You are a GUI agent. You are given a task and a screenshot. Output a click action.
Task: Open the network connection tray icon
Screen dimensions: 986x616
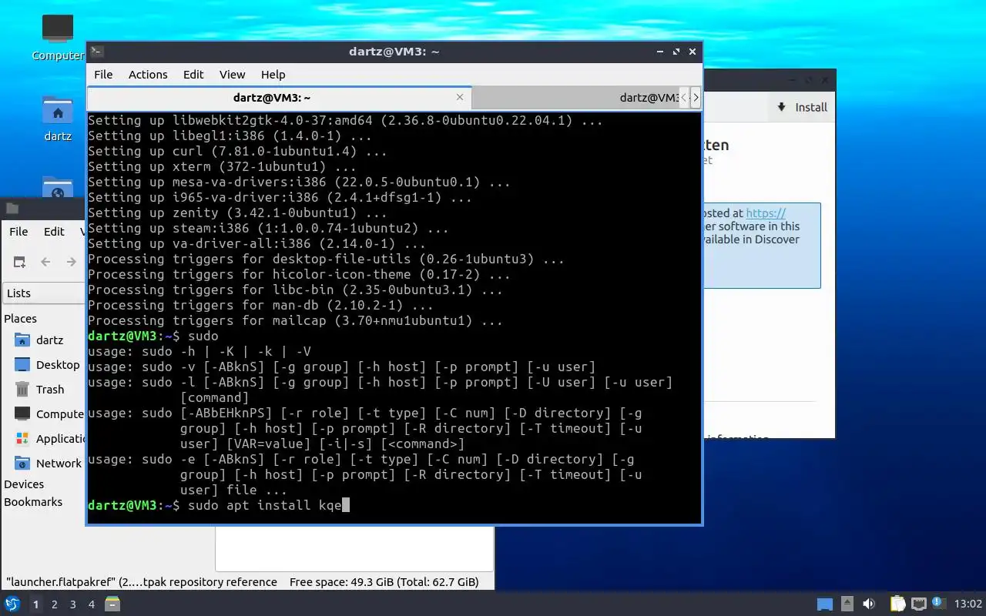[x=918, y=604]
